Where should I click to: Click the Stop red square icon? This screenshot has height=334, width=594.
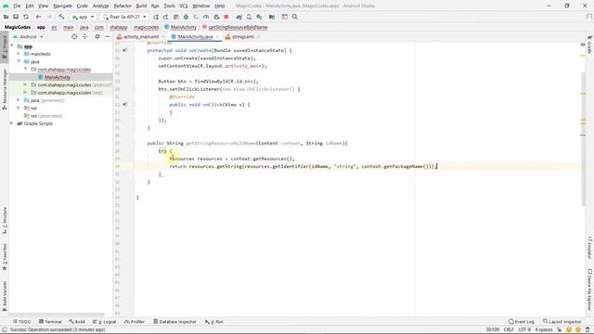click(226, 17)
